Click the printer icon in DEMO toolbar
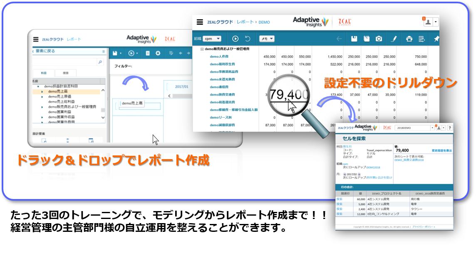 click(x=409, y=39)
